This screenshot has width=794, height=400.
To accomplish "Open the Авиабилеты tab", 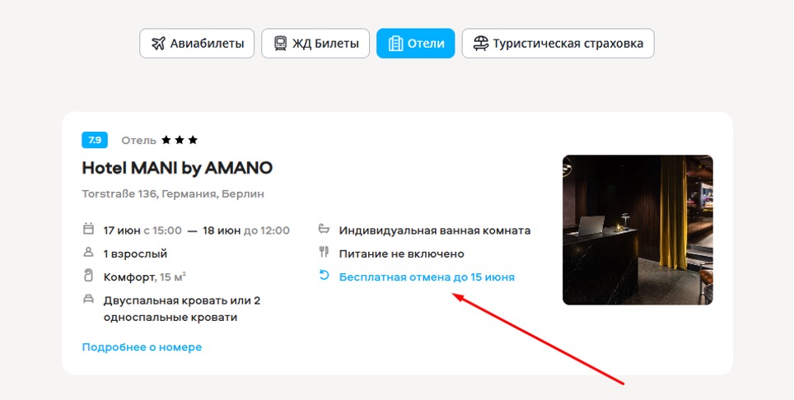I will pos(197,44).
